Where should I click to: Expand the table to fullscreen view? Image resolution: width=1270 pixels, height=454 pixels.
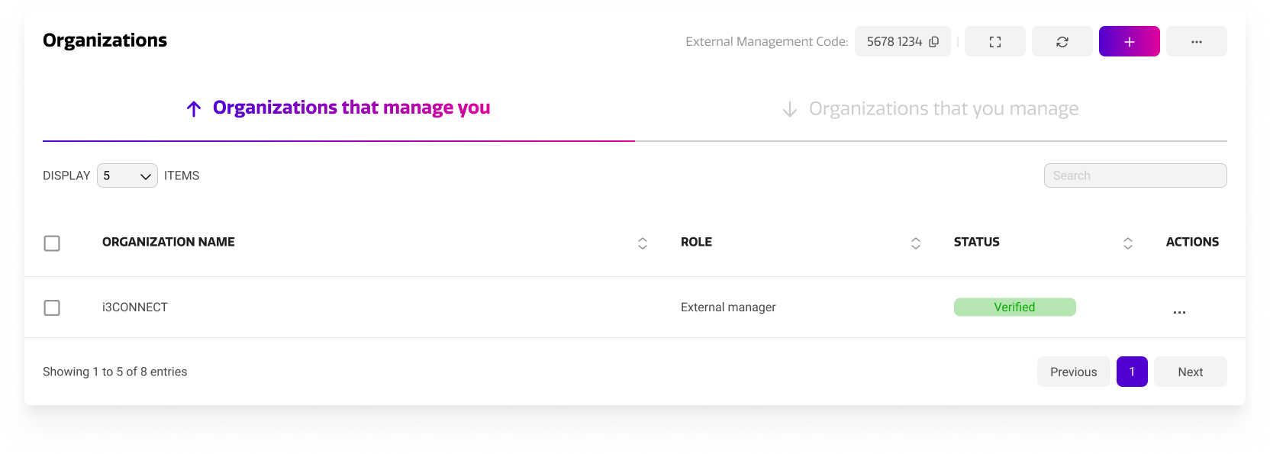pos(994,41)
